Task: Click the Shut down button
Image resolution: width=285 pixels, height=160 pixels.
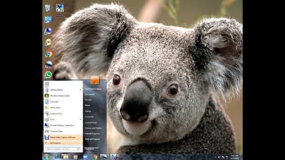Action: tap(90, 149)
